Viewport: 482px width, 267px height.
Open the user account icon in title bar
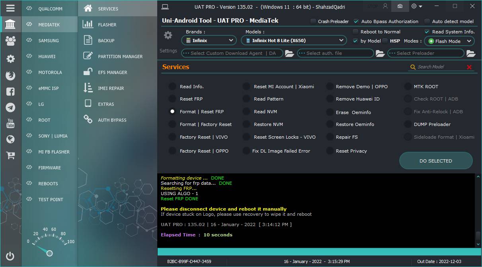pyautogui.click(x=385, y=6)
